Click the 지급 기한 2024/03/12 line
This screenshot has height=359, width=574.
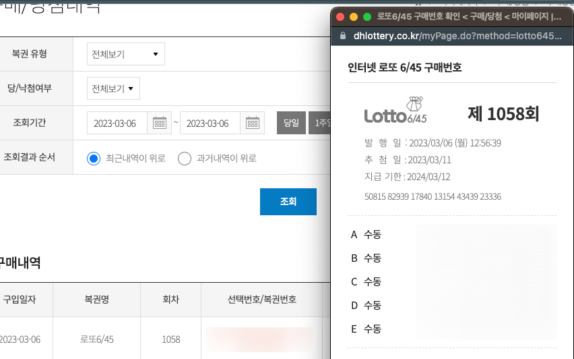(x=407, y=177)
